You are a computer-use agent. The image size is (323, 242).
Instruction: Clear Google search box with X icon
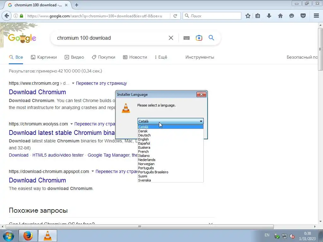tap(171, 38)
